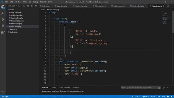This screenshot has width=174, height=98.
Task: Open the feedback smiley in status bar
Action: 168,97
